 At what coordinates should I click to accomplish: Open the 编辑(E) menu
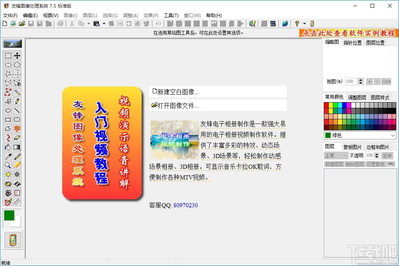[x=30, y=16]
